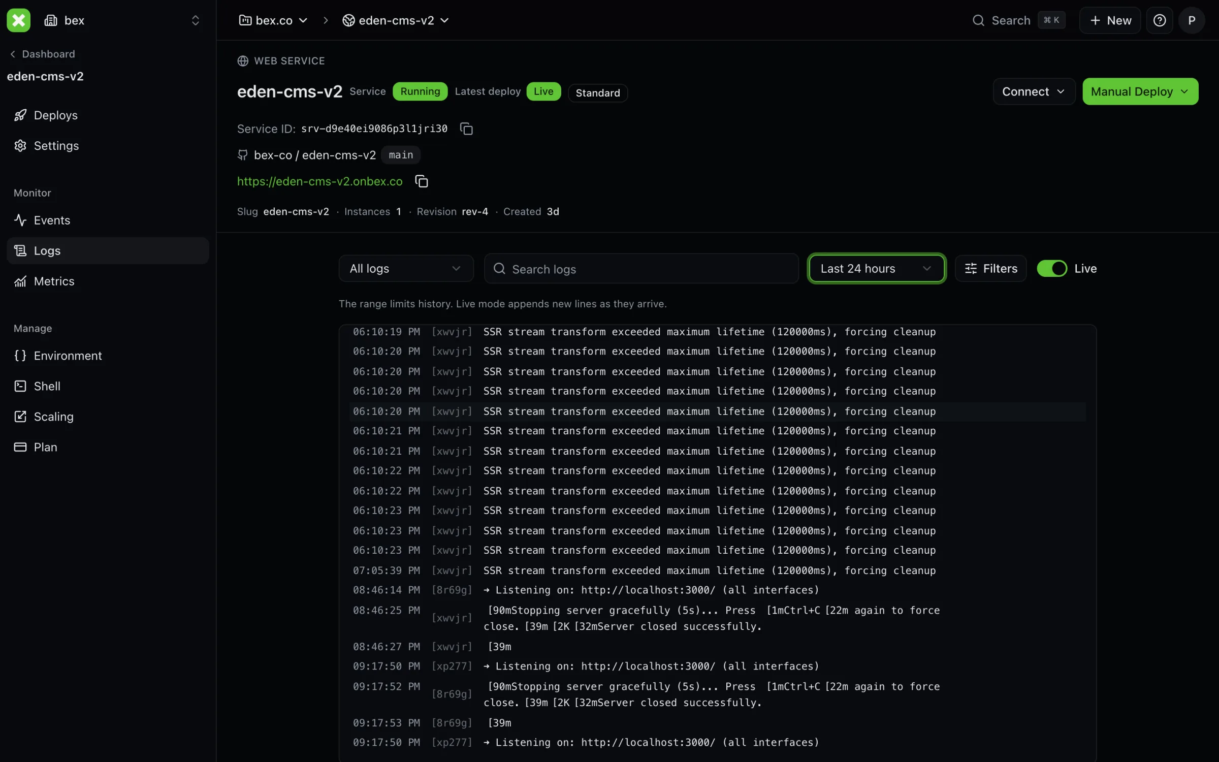The image size is (1219, 762).
Task: Open the Last 24 hours range dropdown
Action: [x=876, y=268]
